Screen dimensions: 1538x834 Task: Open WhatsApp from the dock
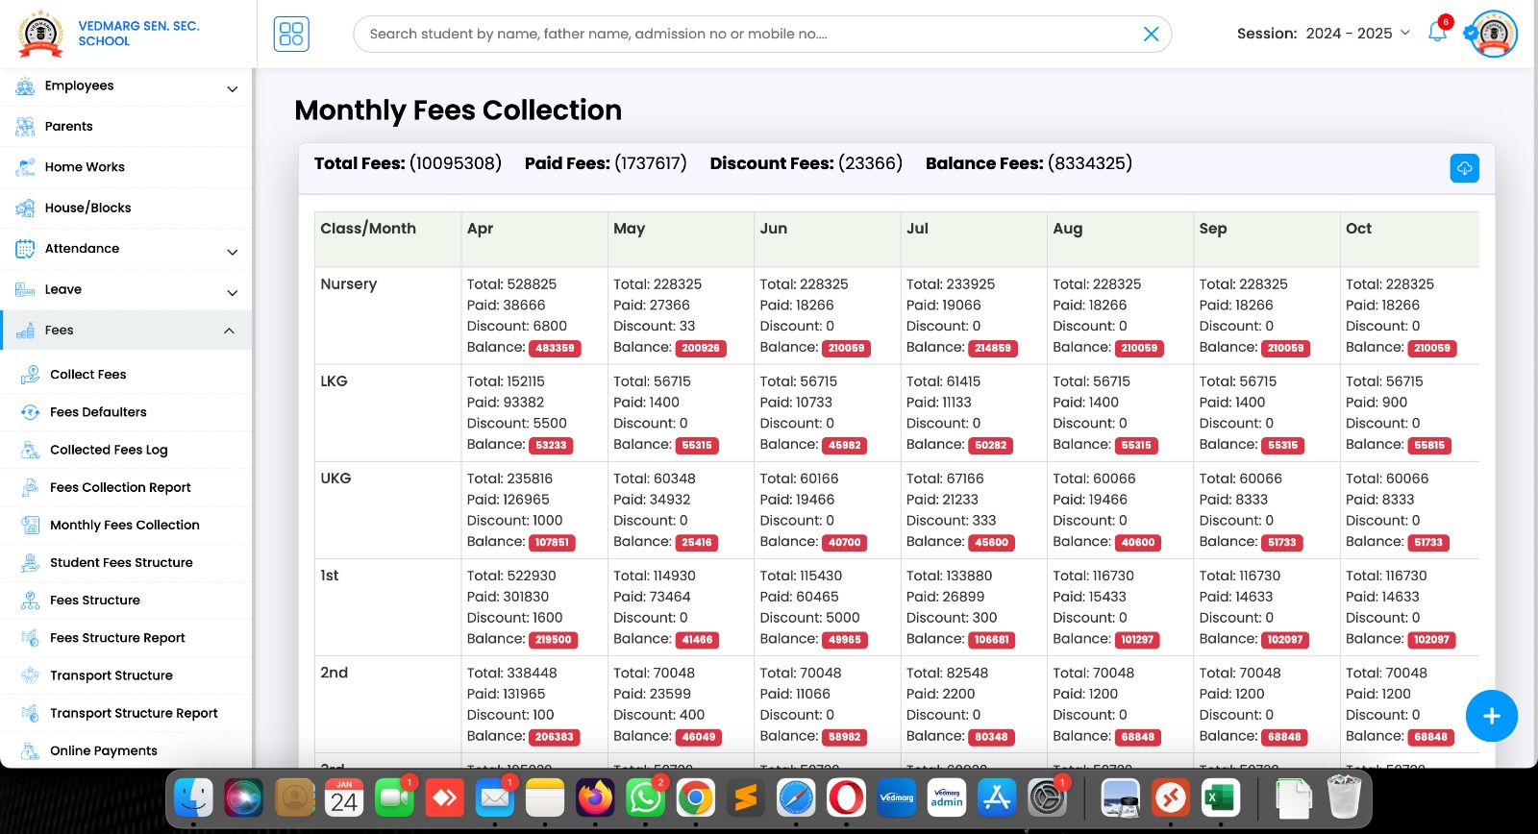click(x=645, y=797)
